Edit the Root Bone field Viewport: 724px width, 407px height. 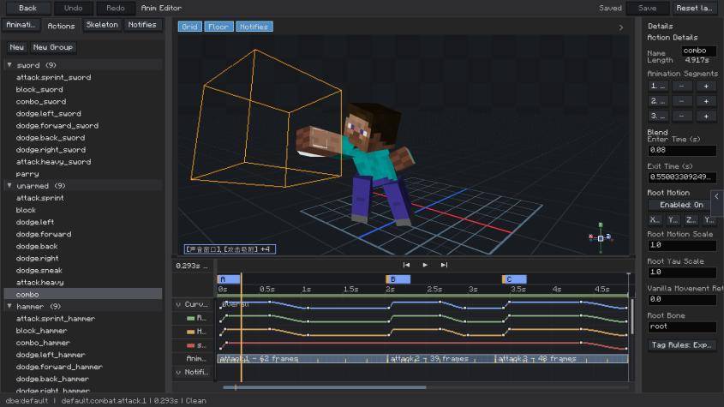tap(682, 326)
